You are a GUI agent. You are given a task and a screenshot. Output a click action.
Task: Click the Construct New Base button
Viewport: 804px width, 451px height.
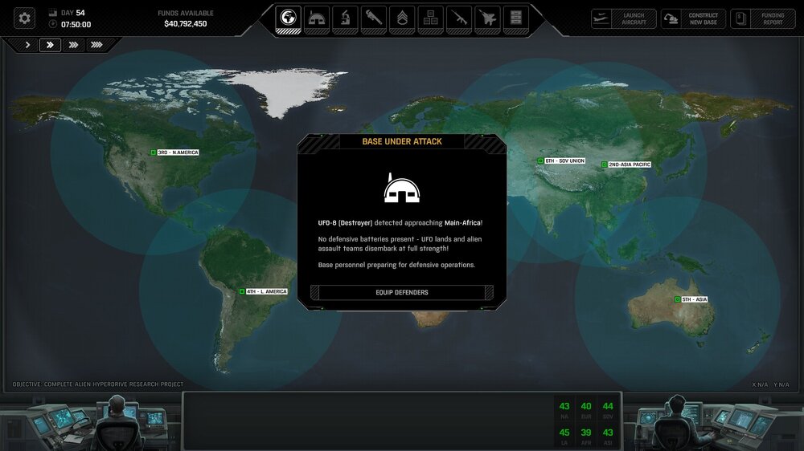(x=693, y=19)
